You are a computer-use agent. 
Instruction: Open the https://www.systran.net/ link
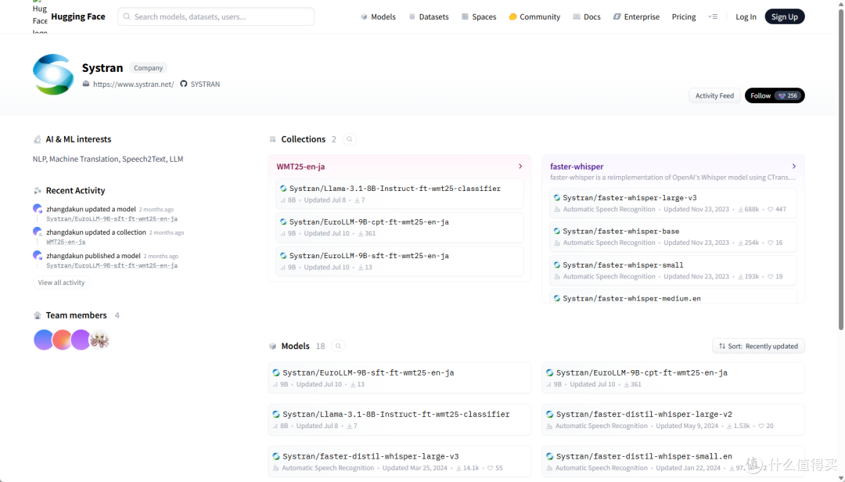(x=133, y=84)
